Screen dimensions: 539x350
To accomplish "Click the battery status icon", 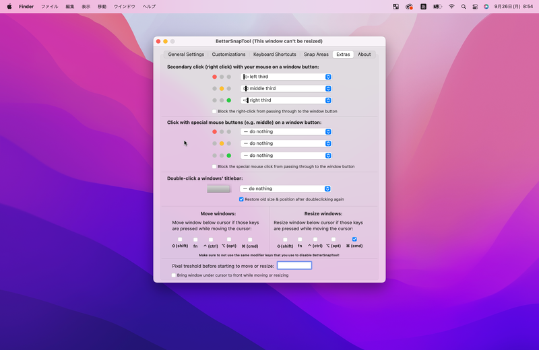I will pyautogui.click(x=437, y=7).
